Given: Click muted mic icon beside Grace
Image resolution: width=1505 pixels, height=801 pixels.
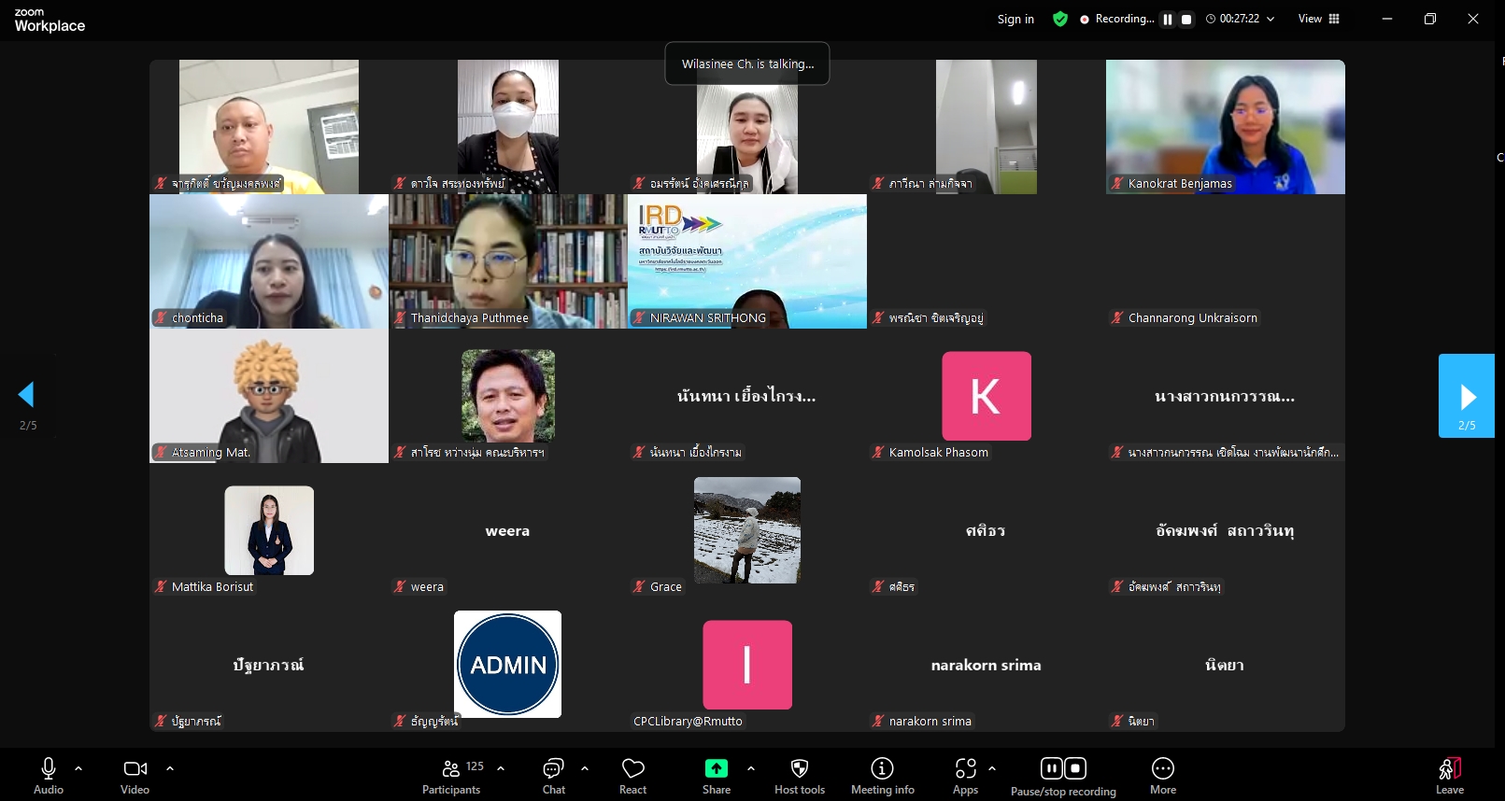Looking at the screenshot, I should (x=639, y=587).
